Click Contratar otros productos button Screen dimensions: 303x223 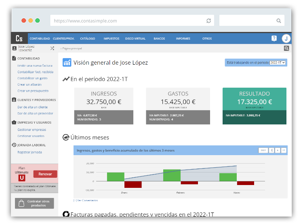tap(34, 203)
